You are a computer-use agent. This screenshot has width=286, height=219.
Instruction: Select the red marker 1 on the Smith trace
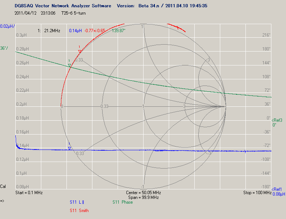[x=80, y=52]
